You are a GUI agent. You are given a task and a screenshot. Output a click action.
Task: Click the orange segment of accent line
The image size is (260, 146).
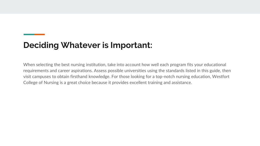tap(39, 34)
